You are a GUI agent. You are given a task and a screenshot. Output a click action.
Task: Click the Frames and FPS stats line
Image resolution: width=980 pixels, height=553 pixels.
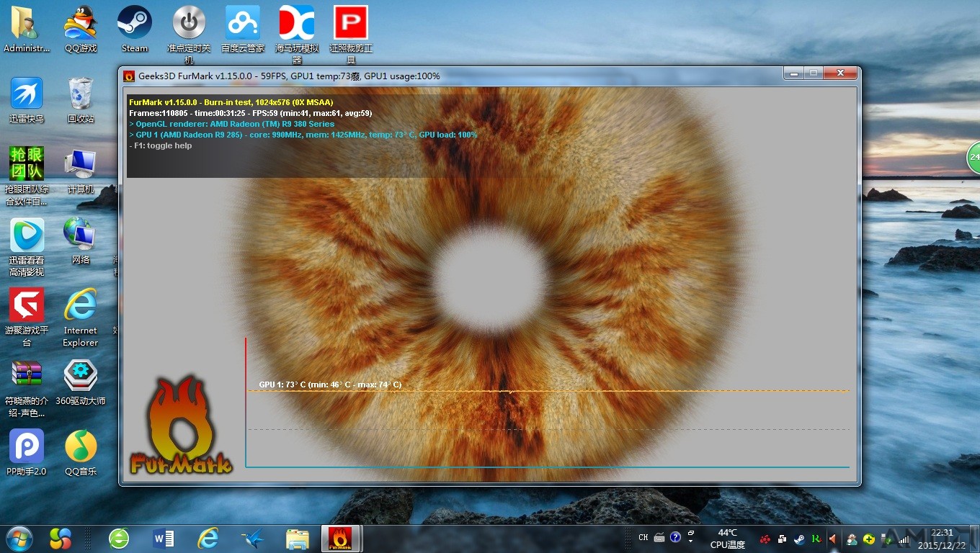(251, 113)
